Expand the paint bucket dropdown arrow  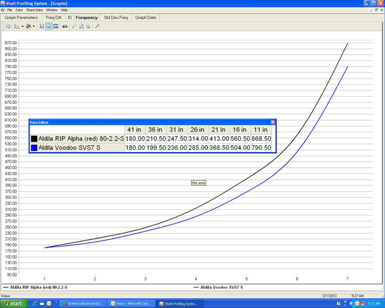[33, 26]
